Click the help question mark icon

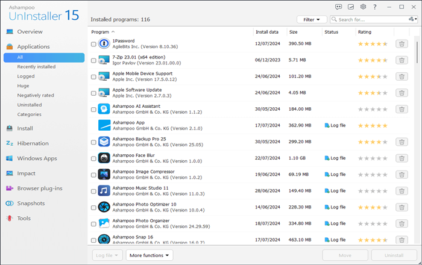pyautogui.click(x=375, y=7)
